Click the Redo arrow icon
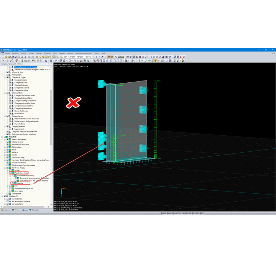Screen dimensions: 276x263 [33, 57]
